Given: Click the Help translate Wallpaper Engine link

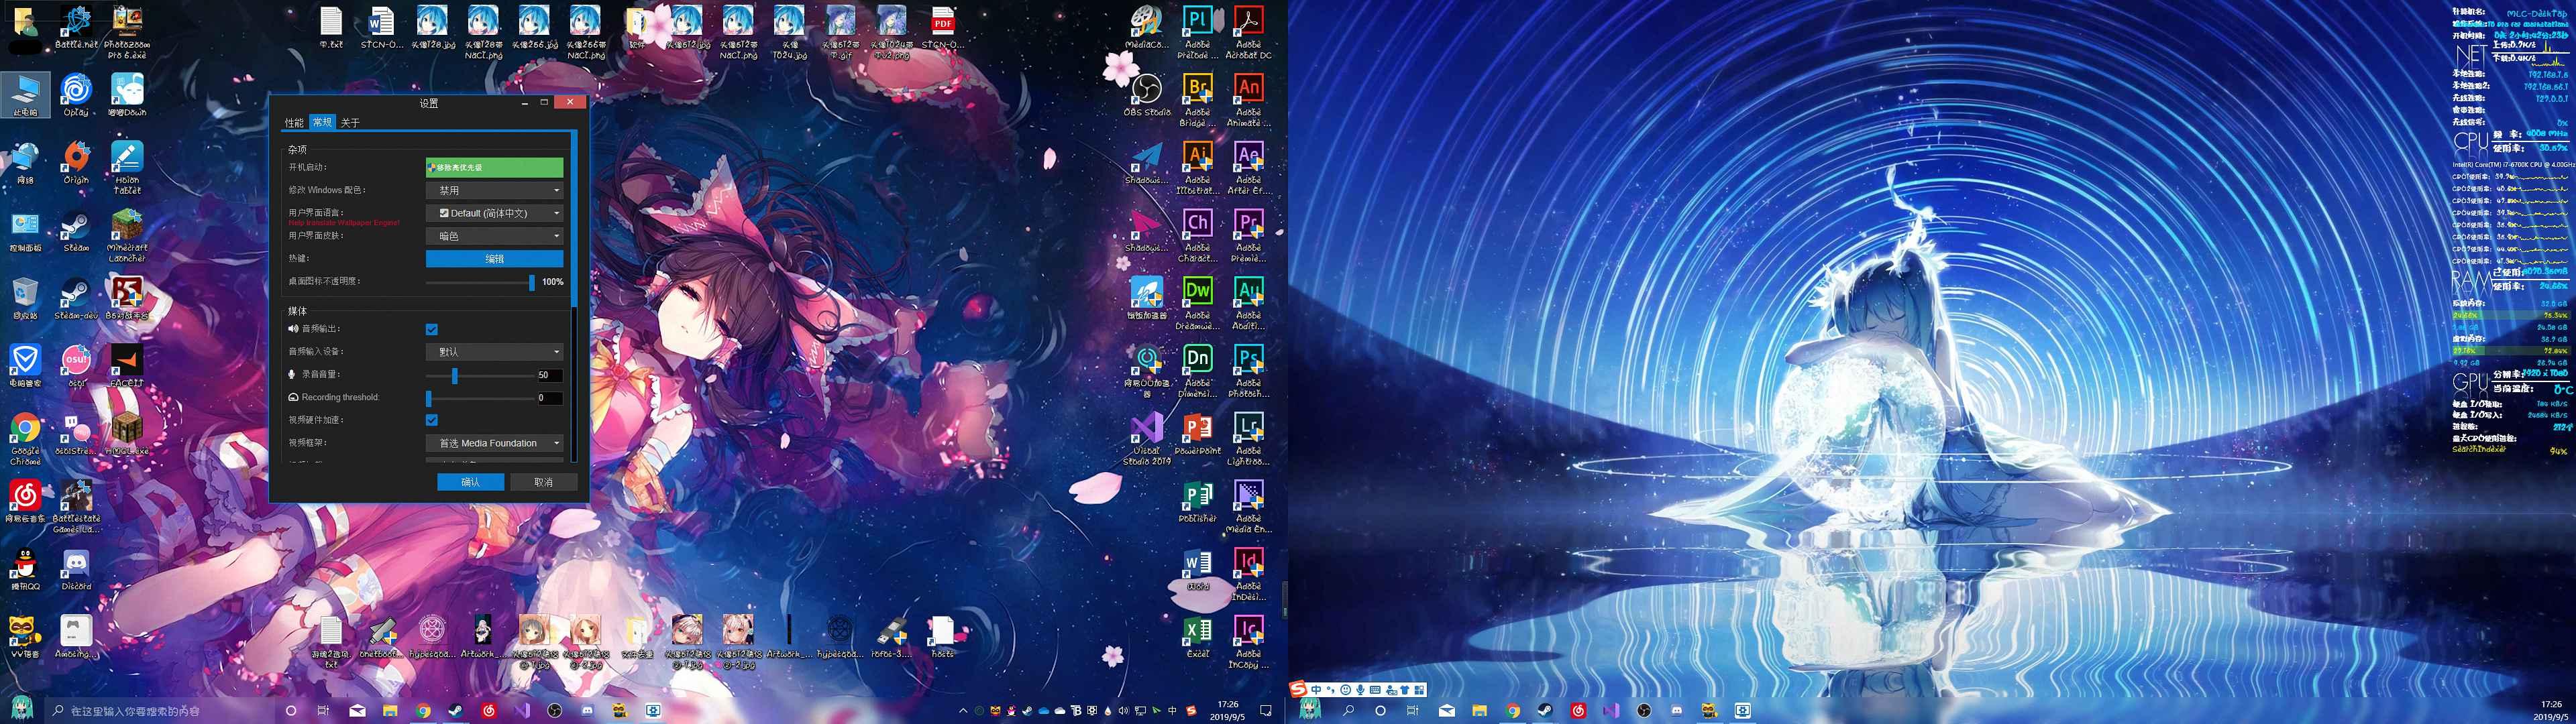Looking at the screenshot, I should click(344, 223).
